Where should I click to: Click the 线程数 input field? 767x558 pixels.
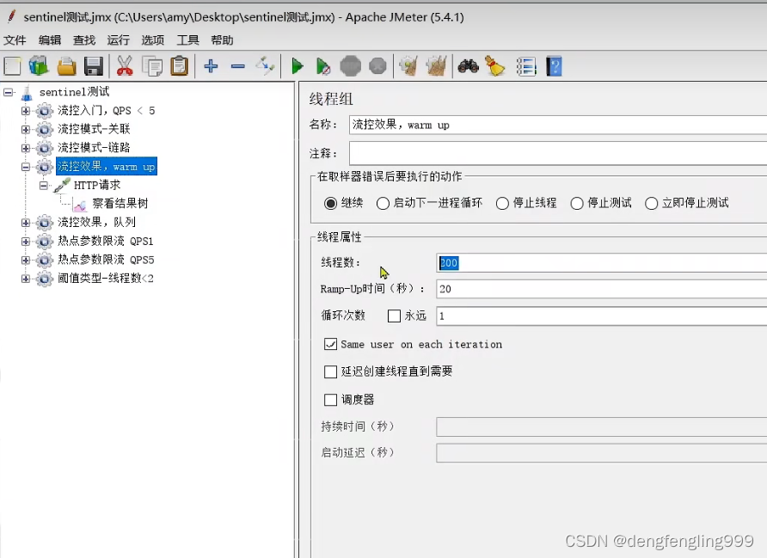click(x=602, y=263)
